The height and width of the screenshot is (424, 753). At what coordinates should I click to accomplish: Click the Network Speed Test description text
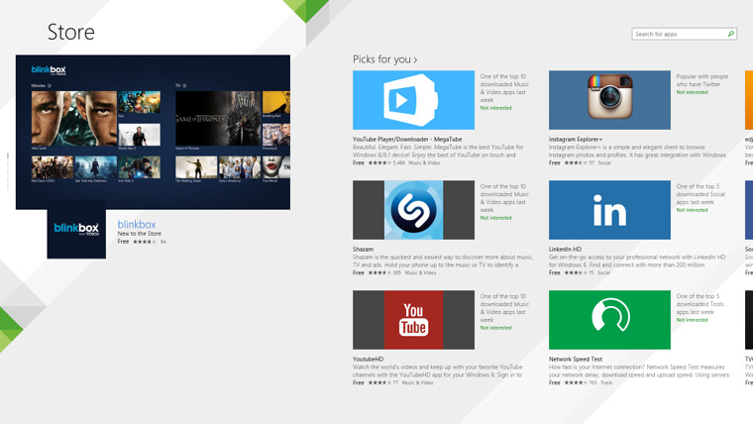[x=639, y=371]
